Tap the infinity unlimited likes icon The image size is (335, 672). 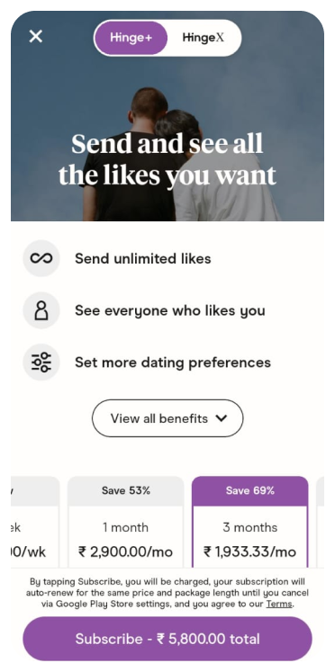click(x=41, y=258)
